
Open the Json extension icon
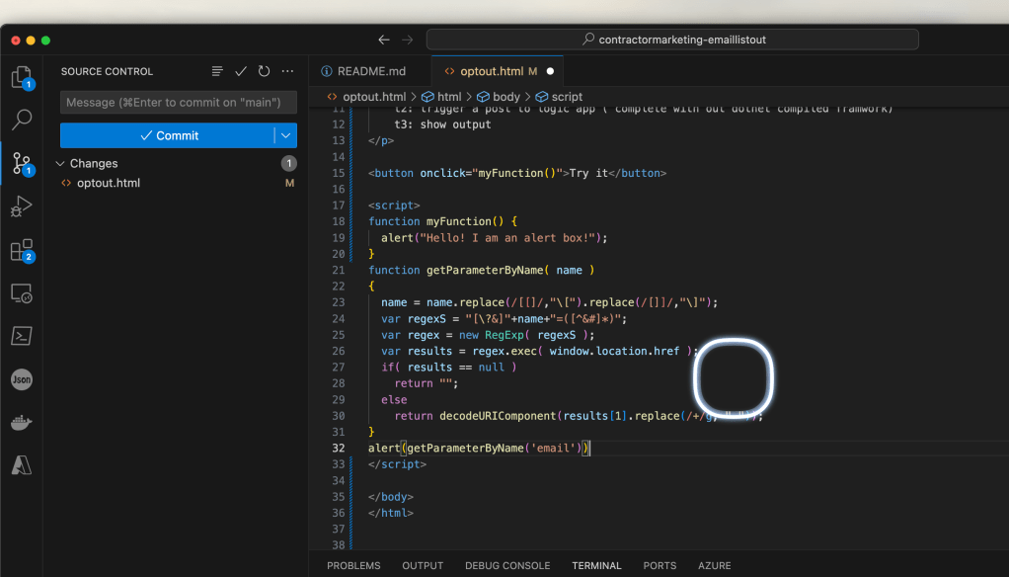[22, 379]
